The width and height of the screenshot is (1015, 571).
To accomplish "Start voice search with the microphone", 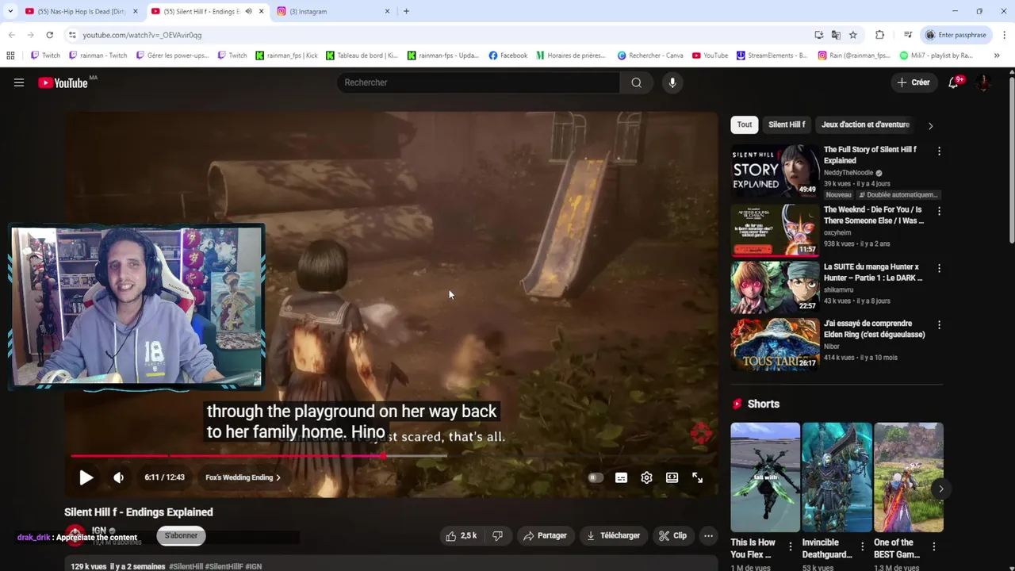I will [672, 82].
